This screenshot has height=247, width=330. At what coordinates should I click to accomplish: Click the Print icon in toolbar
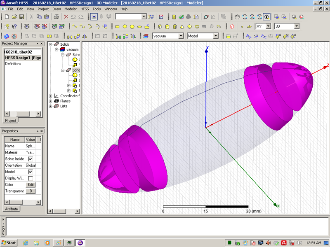click(56, 17)
